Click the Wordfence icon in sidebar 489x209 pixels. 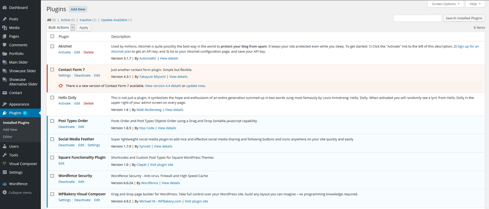click(5, 184)
